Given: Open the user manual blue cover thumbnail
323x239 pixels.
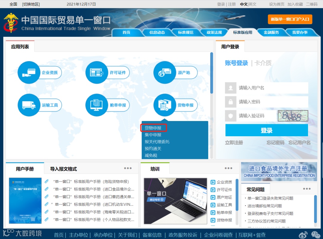Looking at the screenshot, I should pyautogui.click(x=25, y=200).
